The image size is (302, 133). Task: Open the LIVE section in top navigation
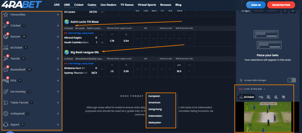pos(57,5)
